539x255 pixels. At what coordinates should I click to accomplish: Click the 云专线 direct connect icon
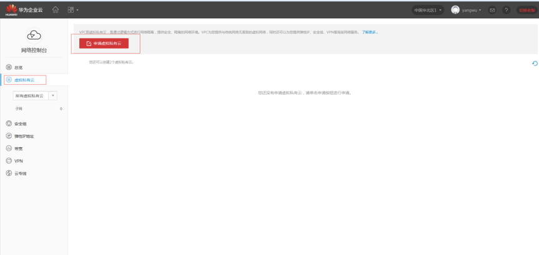click(9, 173)
